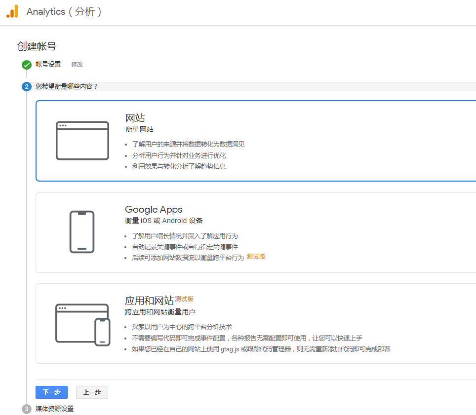Click the 修改 link next to 帐号设置

click(x=77, y=65)
